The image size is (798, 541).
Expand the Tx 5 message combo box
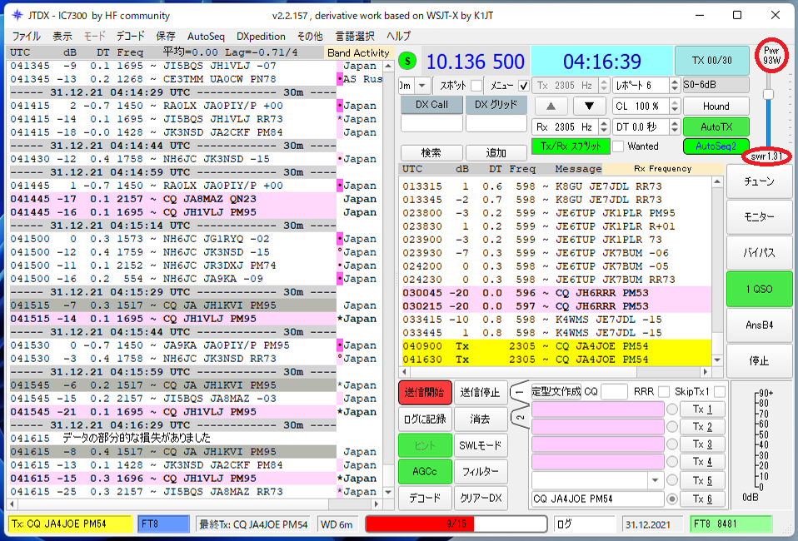pyautogui.click(x=655, y=480)
